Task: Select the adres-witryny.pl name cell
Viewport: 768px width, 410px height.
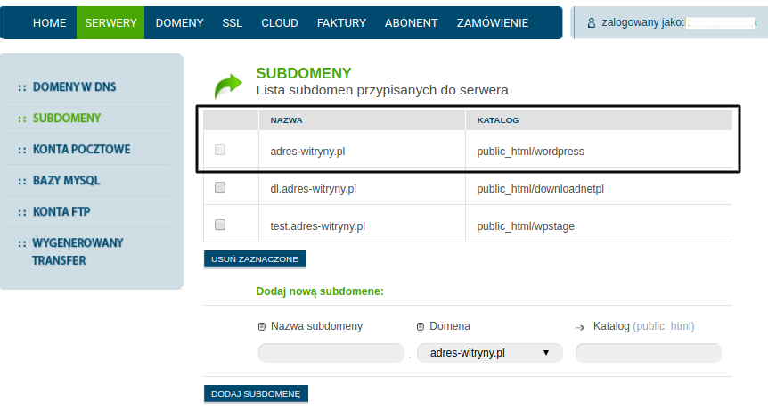Action: click(x=307, y=152)
